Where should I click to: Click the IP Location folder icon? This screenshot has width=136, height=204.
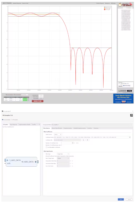[12, 120]
